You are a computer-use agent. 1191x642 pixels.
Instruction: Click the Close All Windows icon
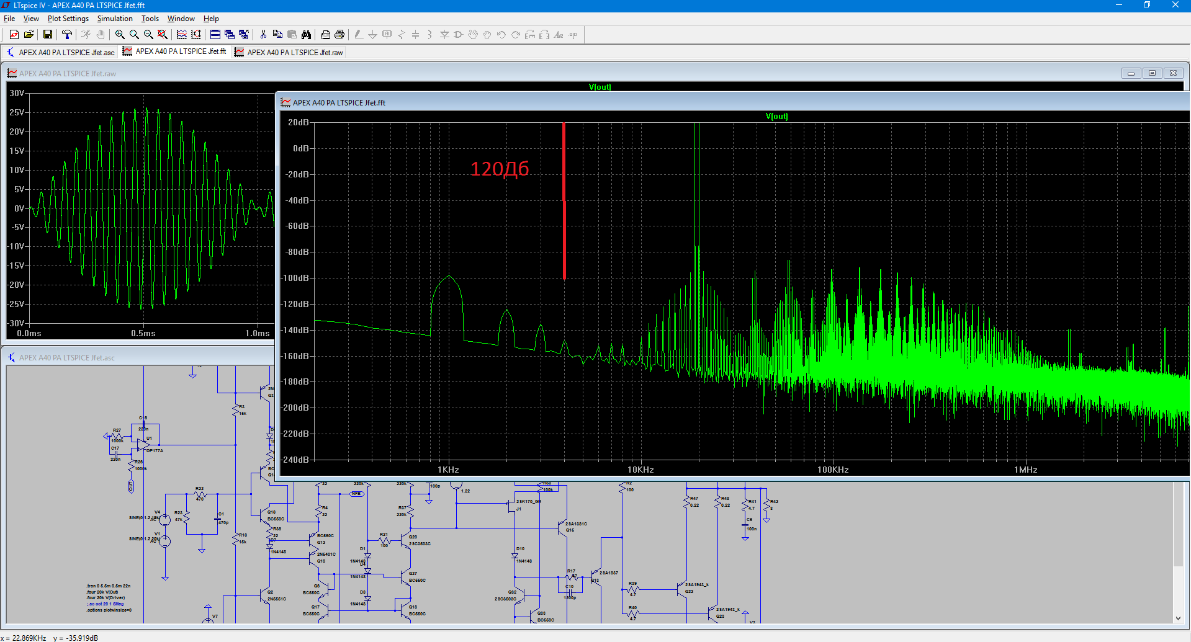pyautogui.click(x=244, y=35)
